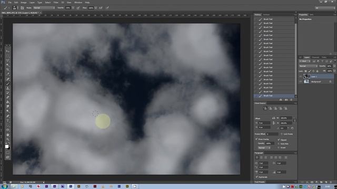Image resolution: width=337 pixels, height=189 pixels.
Task: Open the File menu
Action: coord(9,2)
